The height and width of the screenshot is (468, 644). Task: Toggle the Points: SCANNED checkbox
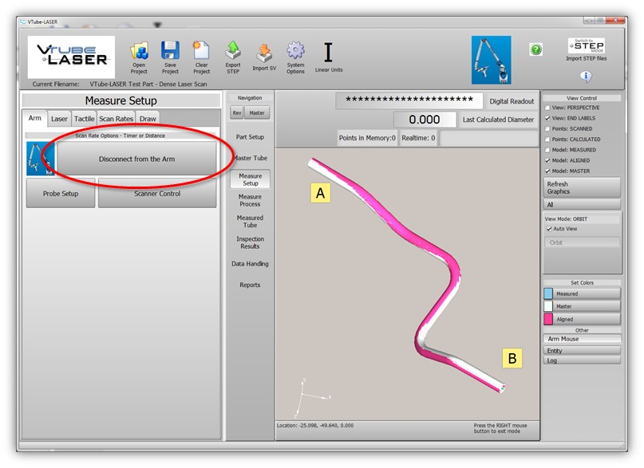547,128
